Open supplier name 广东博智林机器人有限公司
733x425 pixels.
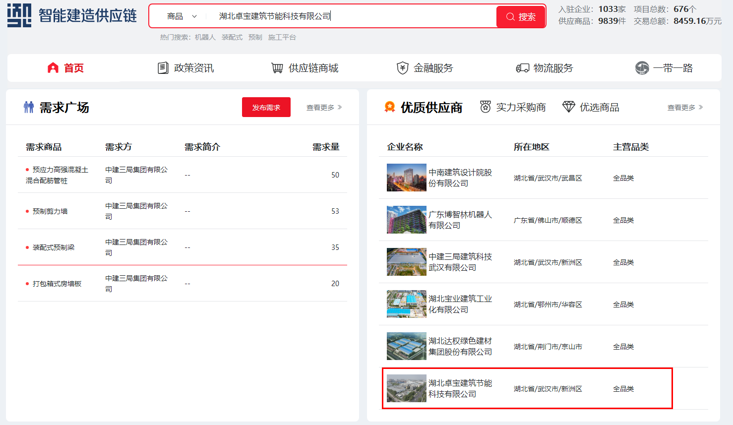click(x=460, y=220)
